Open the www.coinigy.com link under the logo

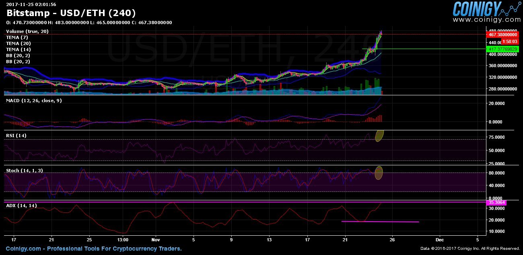pyautogui.click(x=487, y=19)
